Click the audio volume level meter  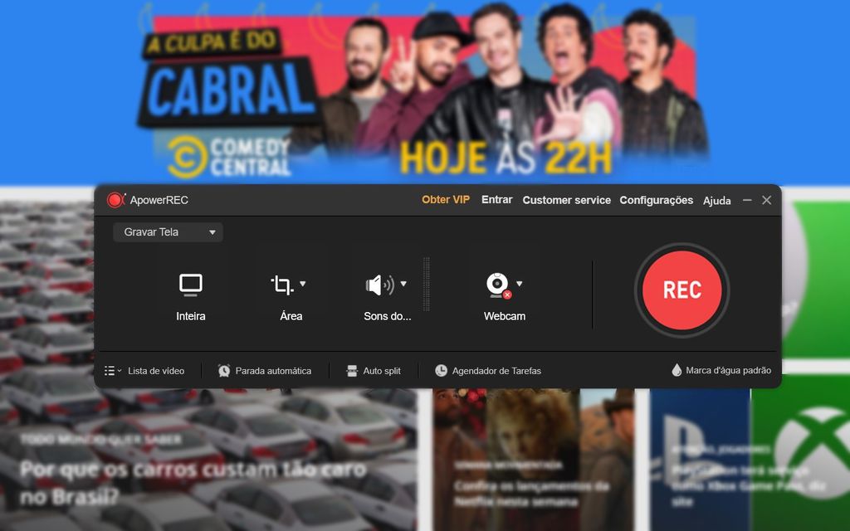(427, 284)
